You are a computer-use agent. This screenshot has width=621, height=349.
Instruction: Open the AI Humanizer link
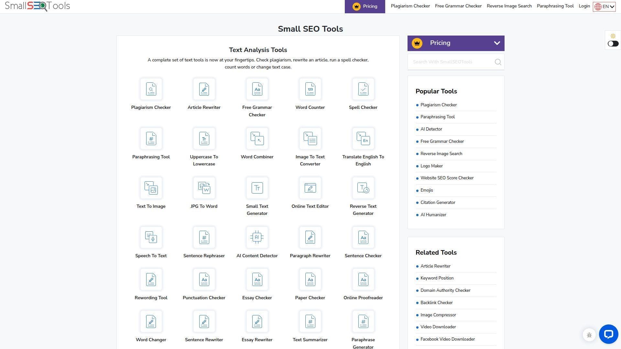pyautogui.click(x=433, y=215)
